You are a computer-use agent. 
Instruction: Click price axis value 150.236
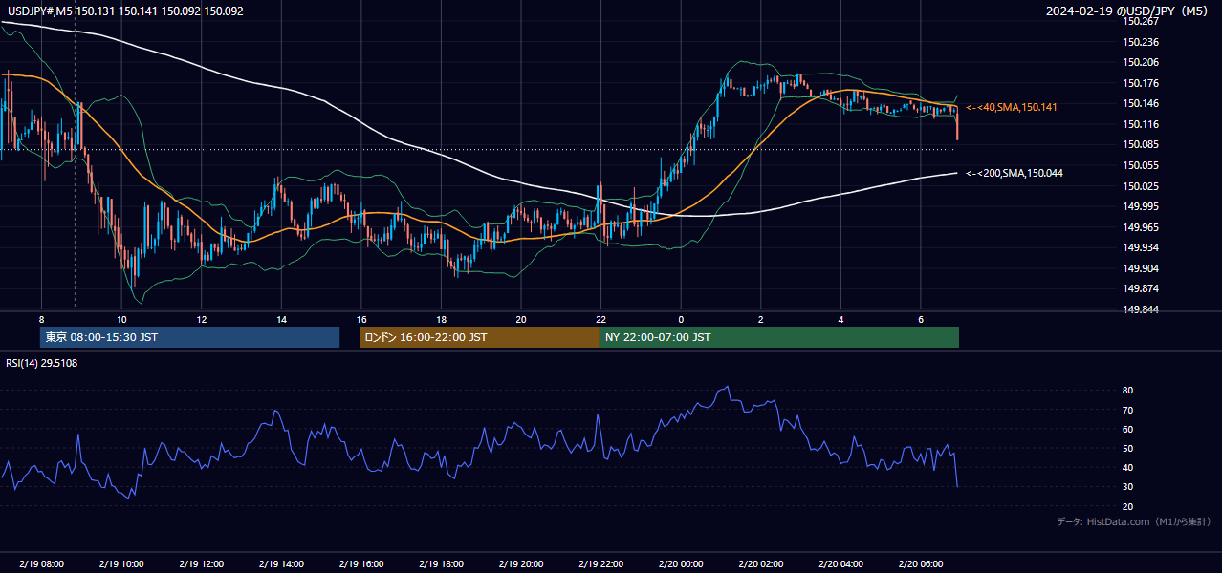(1140, 42)
